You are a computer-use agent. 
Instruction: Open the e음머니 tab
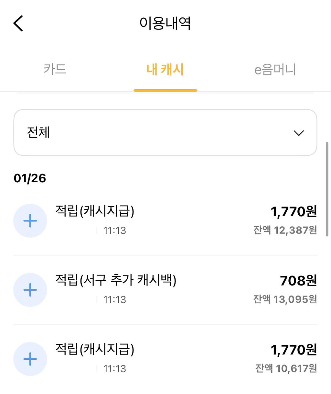coord(275,70)
